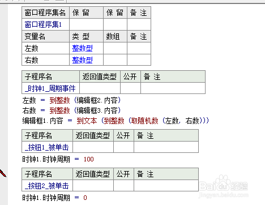Click the 公开 cell of the _按钮1_被单击 row
Screen dimensions: 265x205
pyautogui.click(x=123, y=147)
